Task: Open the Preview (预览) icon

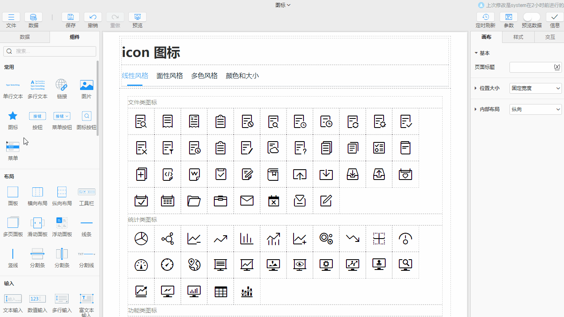Action: (x=137, y=17)
